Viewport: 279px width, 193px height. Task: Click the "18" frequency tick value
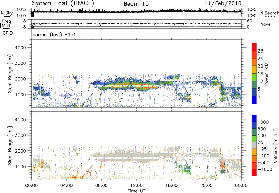point(23,21)
